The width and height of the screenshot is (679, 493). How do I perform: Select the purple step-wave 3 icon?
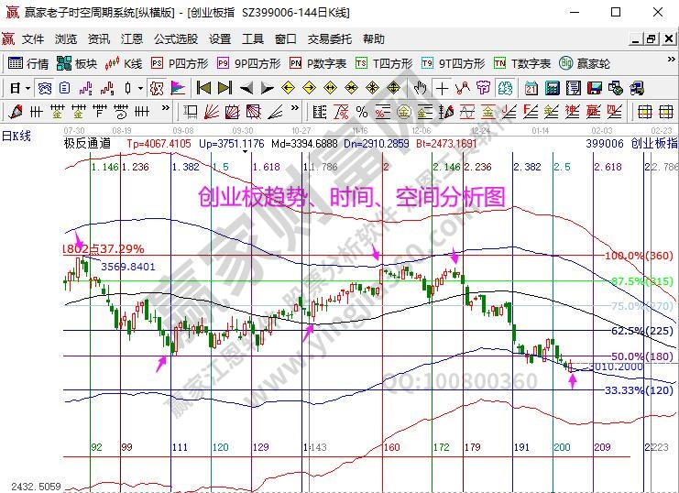point(86,88)
